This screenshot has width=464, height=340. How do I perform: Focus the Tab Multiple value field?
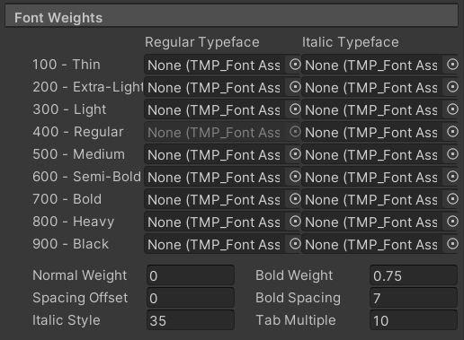(414, 320)
